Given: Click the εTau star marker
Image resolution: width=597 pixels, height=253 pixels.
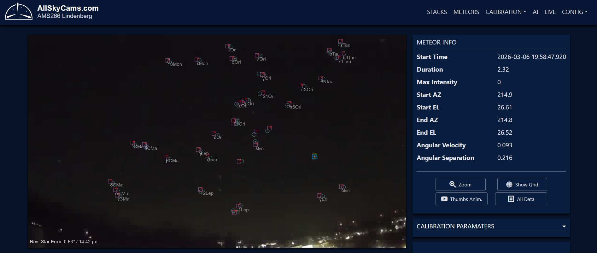Looking at the screenshot, I should 341,42.
